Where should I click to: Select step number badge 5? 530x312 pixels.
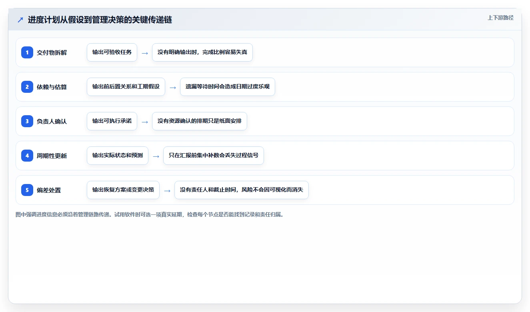pos(27,190)
